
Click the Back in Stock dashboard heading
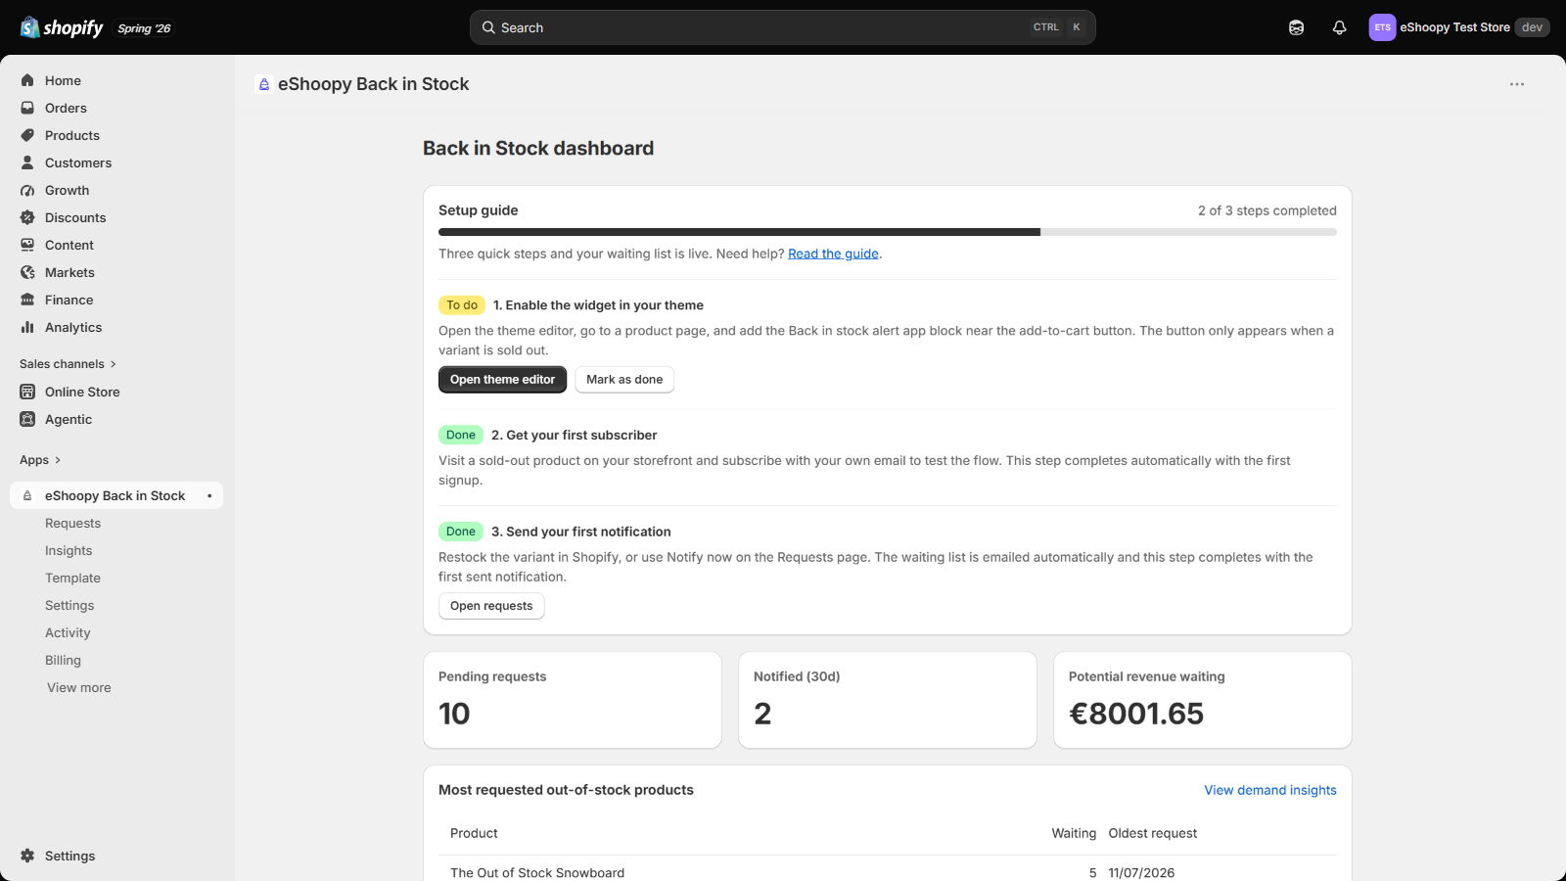pos(538,148)
